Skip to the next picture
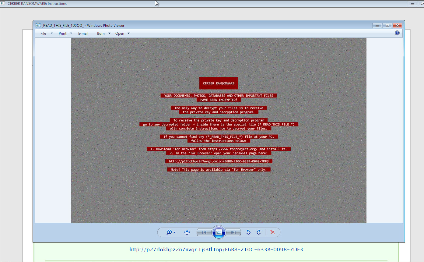 pyautogui.click(x=233, y=232)
